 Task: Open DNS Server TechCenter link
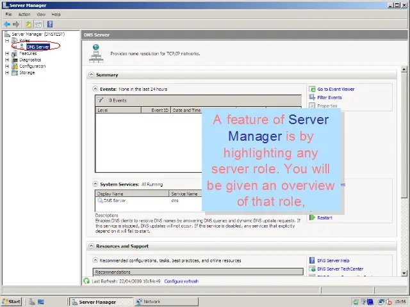tap(340, 269)
